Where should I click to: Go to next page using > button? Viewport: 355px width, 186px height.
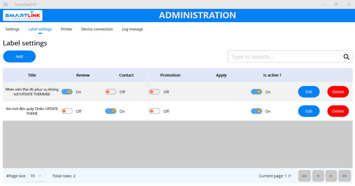pyautogui.click(x=331, y=176)
